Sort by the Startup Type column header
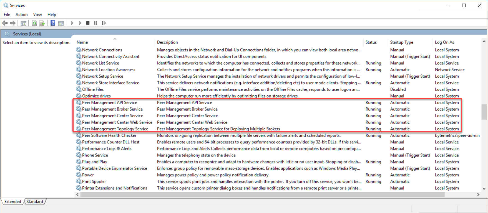The height and width of the screenshot is (213, 488). 401,42
